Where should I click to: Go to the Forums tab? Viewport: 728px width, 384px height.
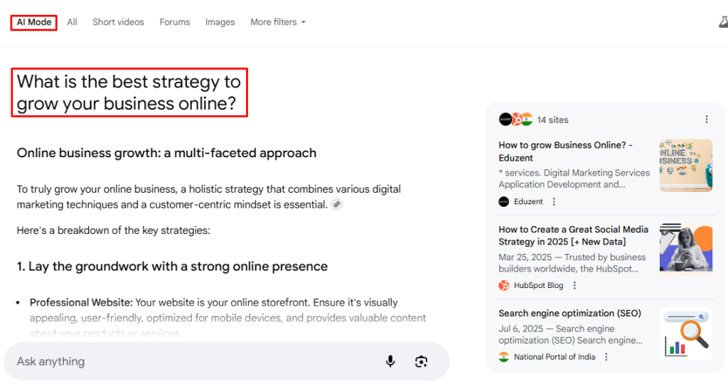[175, 22]
